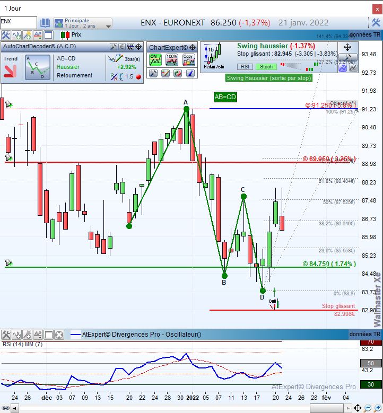Select the ABCD pattern thumbnail
Viewport: 383px width, 413px height.
coord(38,67)
